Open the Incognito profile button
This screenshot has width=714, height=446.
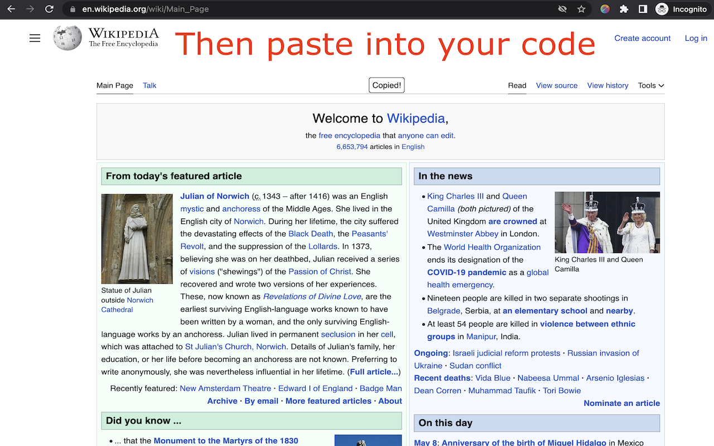pyautogui.click(x=682, y=9)
